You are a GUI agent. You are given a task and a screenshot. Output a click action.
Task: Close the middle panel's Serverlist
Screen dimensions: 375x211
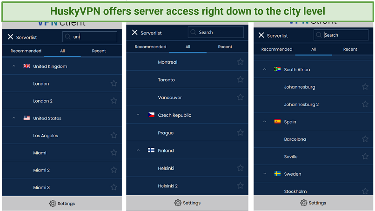[134, 32]
